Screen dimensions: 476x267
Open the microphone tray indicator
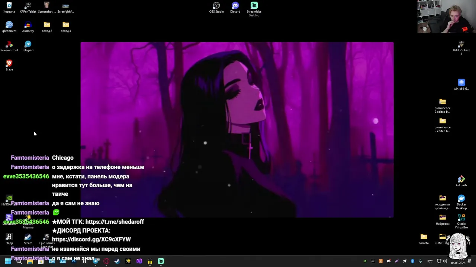point(421,261)
